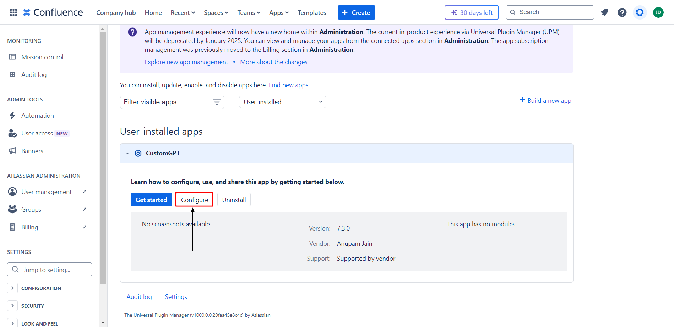Click the Configure button
This screenshot has width=674, height=327.
coord(194,200)
